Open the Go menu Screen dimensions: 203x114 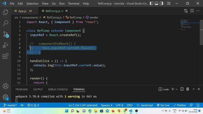pyautogui.click(x=54, y=3)
